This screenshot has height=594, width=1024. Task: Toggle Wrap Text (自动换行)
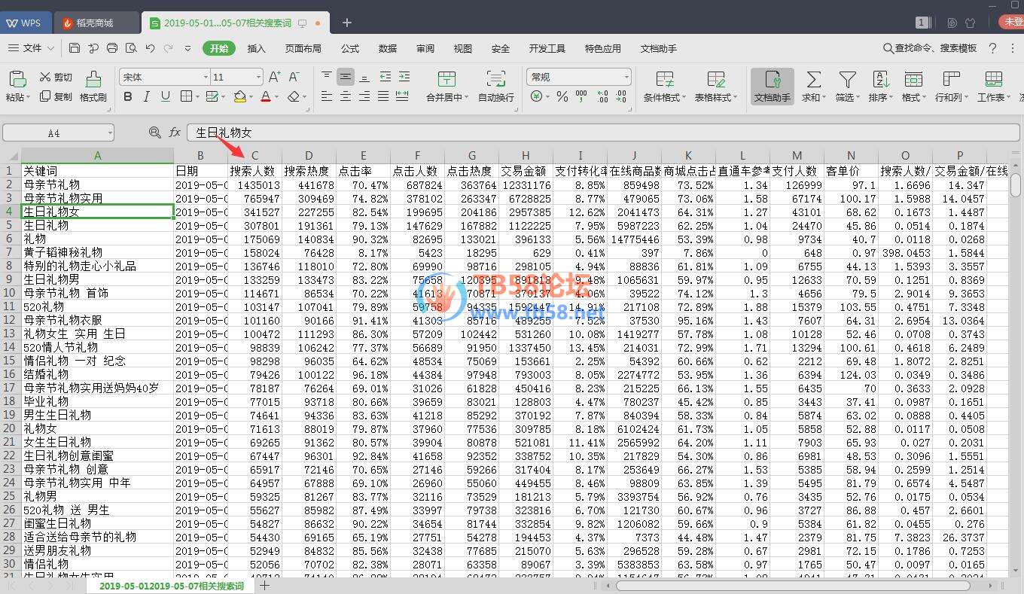[x=495, y=79]
